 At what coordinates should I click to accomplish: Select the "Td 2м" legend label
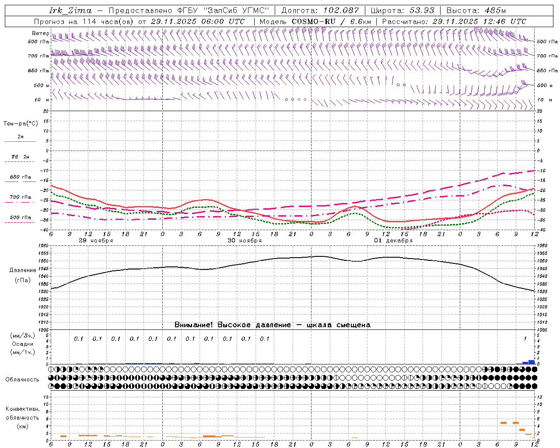pyautogui.click(x=20, y=157)
